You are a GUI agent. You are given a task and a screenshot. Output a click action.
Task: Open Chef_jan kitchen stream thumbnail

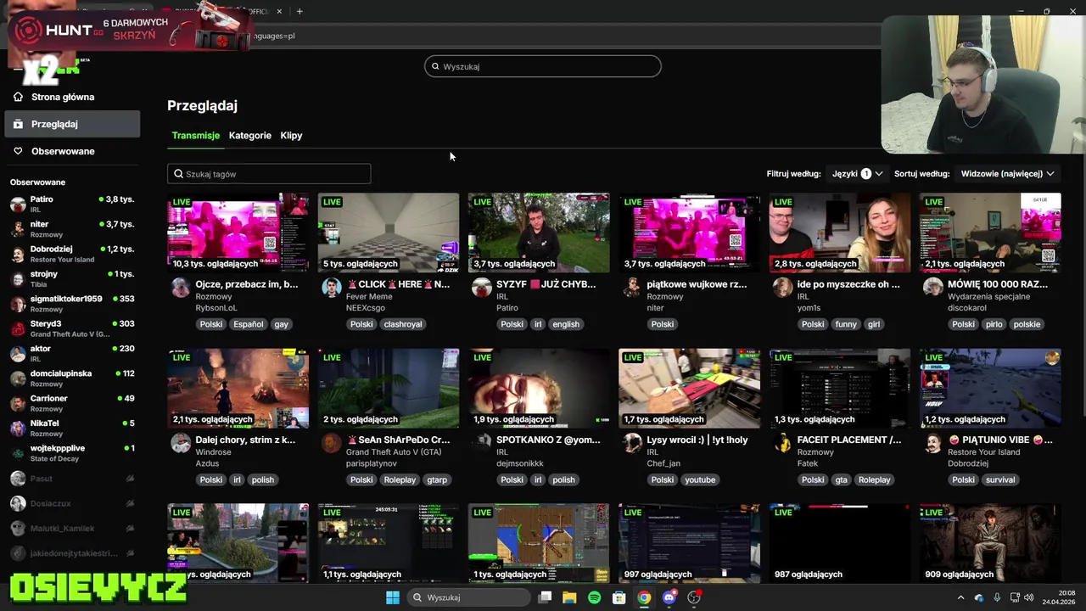click(x=689, y=388)
